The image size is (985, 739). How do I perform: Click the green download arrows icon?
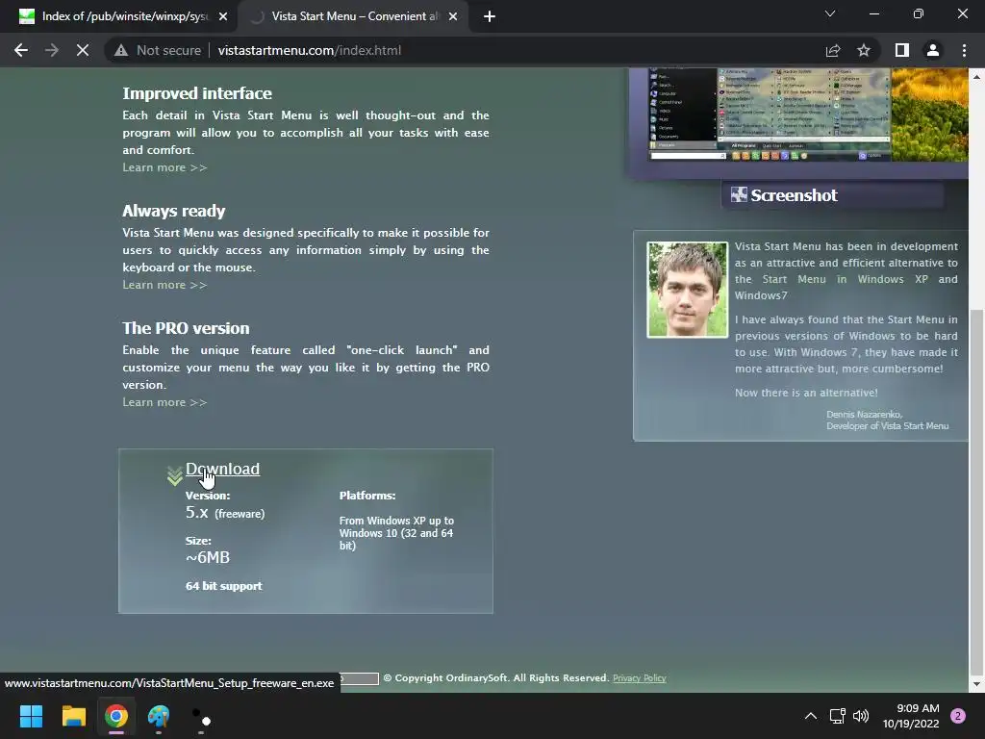tap(175, 475)
